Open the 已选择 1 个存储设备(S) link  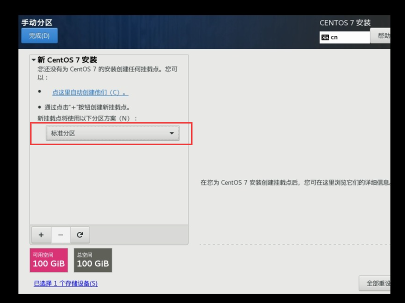point(66,283)
